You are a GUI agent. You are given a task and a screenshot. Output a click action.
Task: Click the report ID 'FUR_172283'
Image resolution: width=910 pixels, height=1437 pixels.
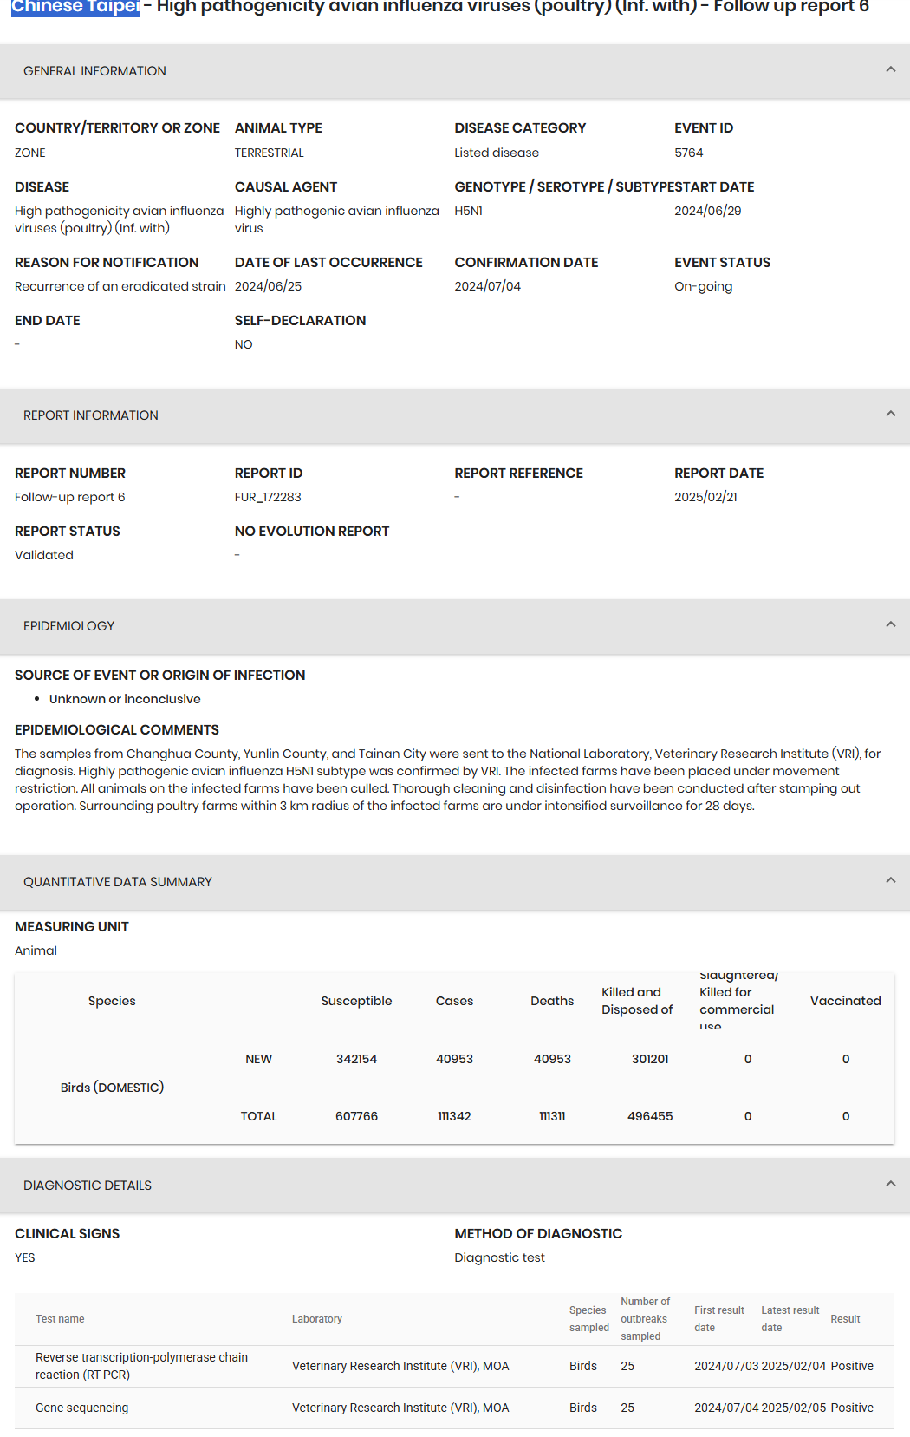pyautogui.click(x=268, y=497)
